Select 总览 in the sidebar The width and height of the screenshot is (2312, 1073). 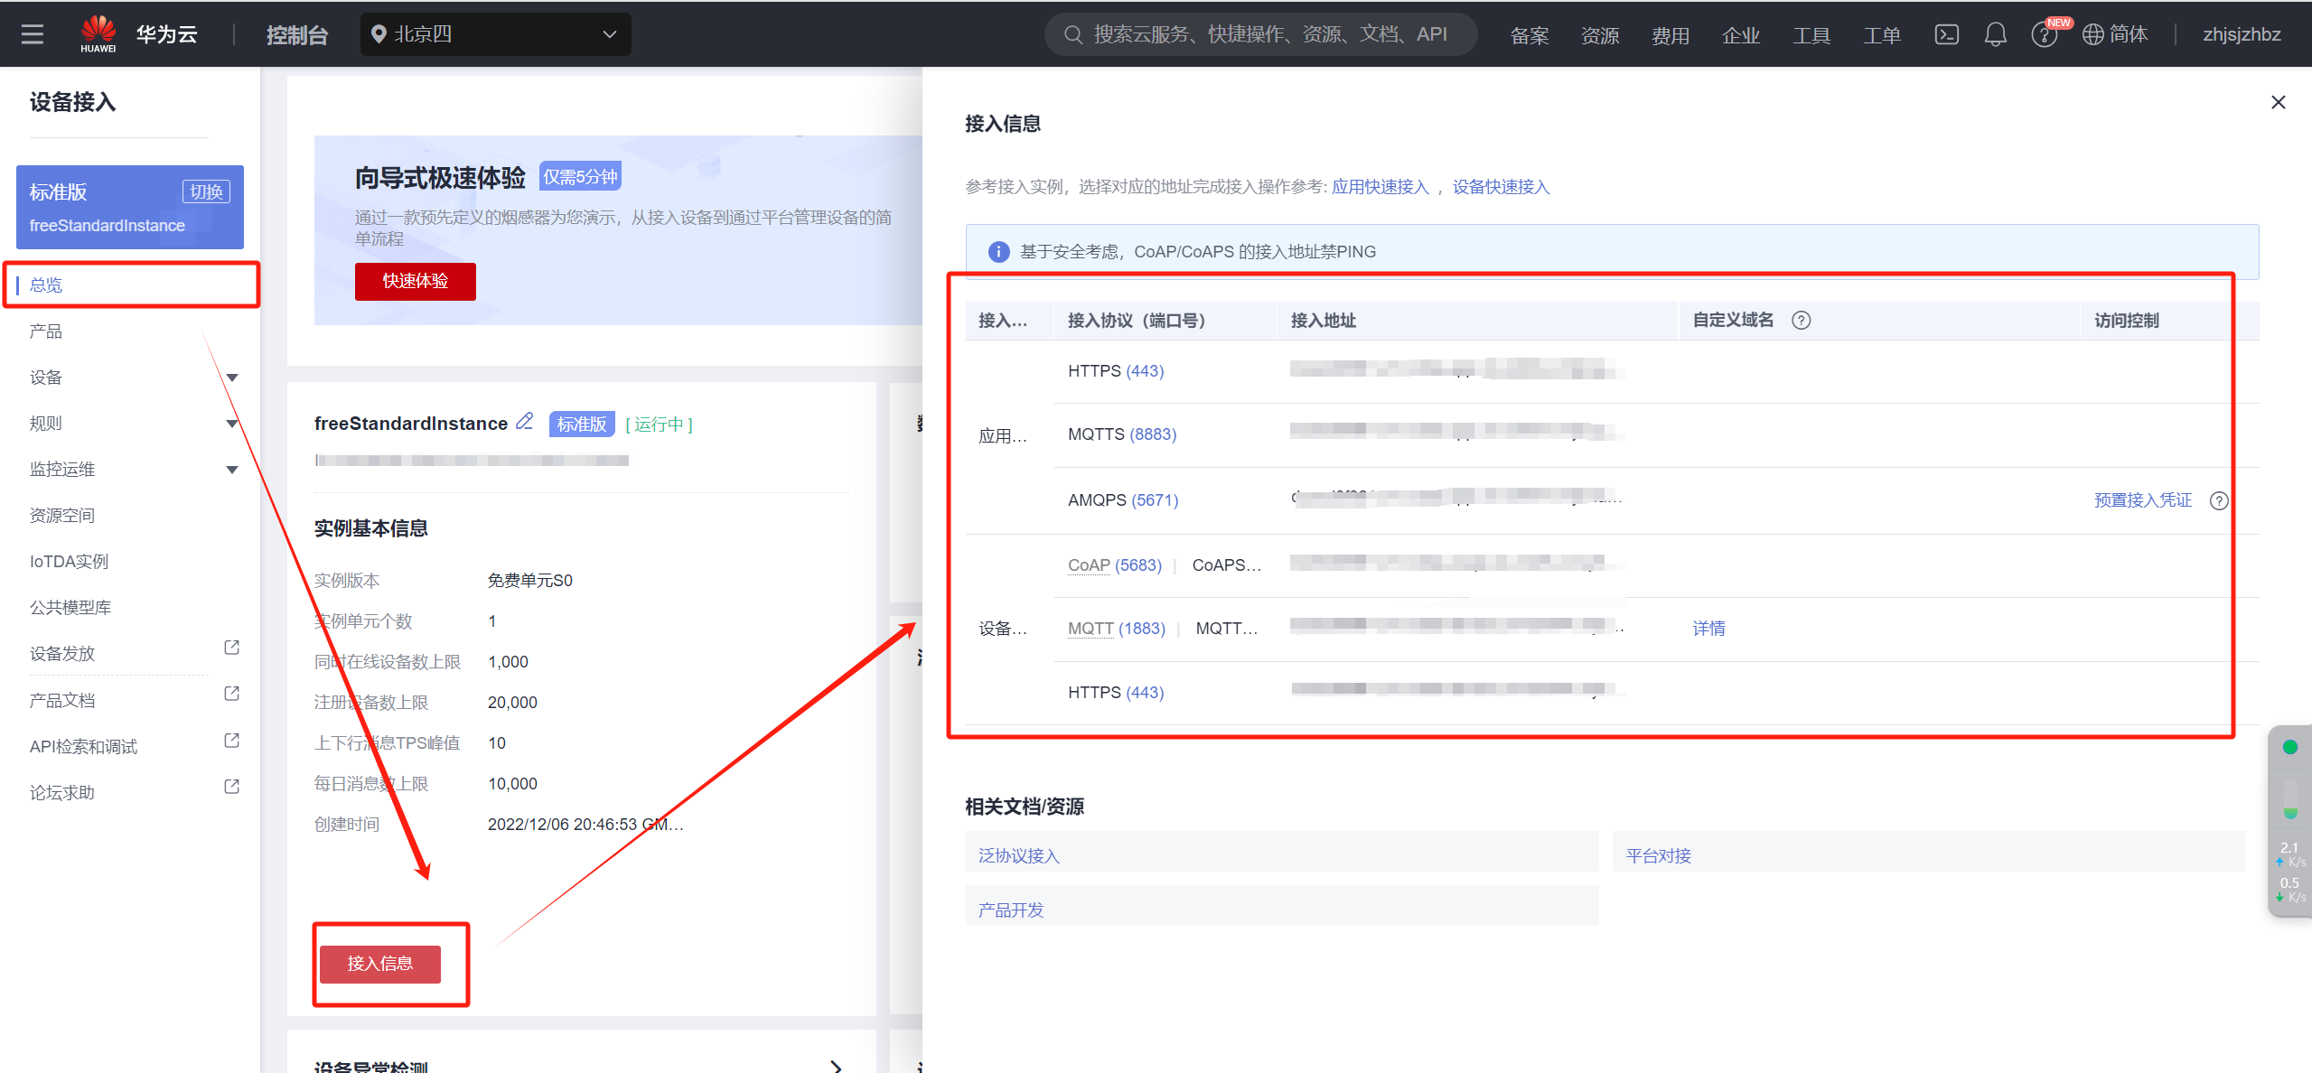pos(46,285)
